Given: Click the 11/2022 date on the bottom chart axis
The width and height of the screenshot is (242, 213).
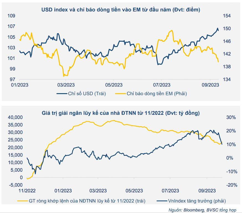Looking at the screenshot, I should point(27,191).
